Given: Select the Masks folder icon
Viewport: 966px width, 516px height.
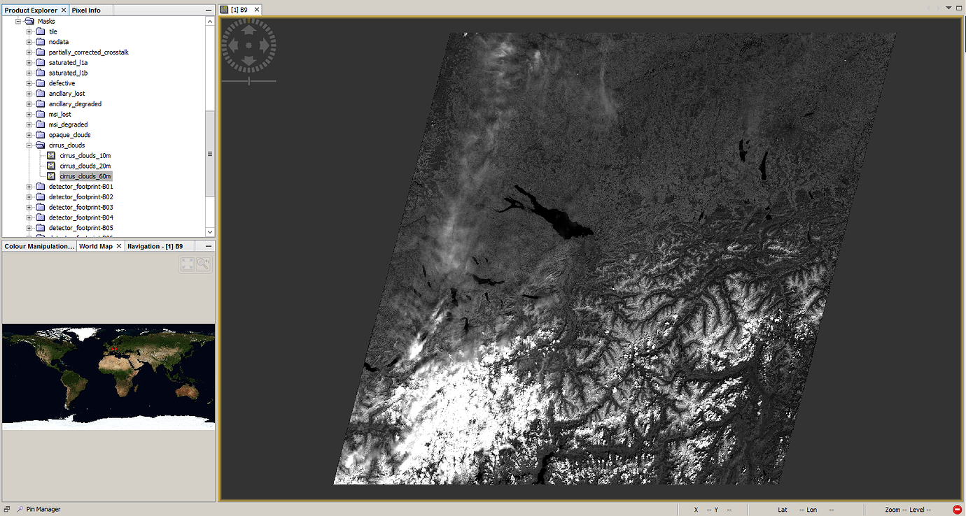Looking at the screenshot, I should pyautogui.click(x=29, y=21).
